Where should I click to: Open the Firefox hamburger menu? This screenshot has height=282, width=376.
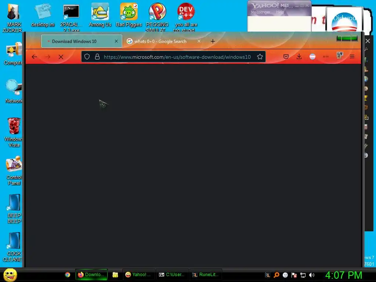352,57
